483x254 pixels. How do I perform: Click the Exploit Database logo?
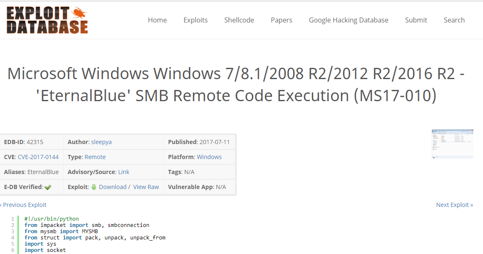[47, 20]
